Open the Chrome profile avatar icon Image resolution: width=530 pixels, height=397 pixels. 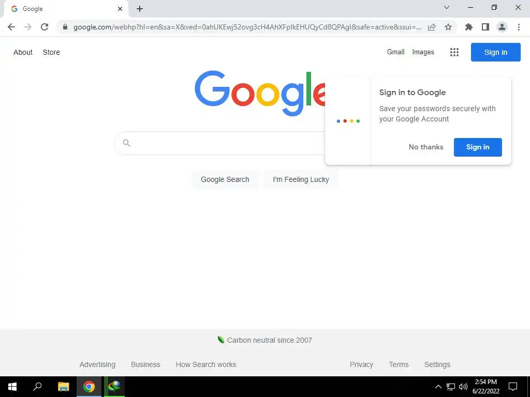(502, 27)
